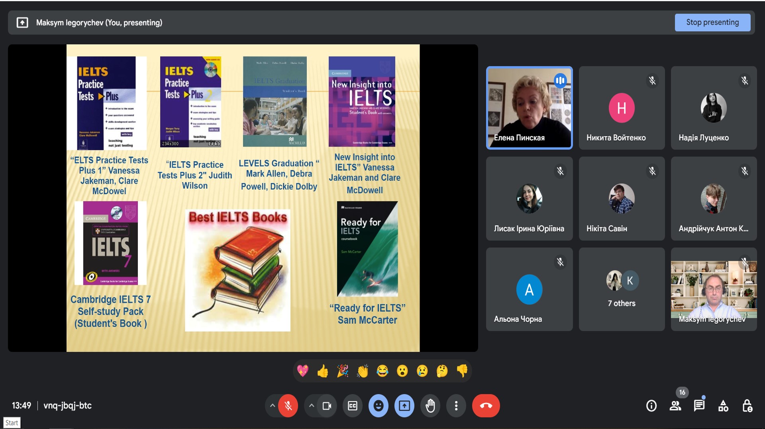
Task: Open more options three-dot menu
Action: pyautogui.click(x=456, y=406)
